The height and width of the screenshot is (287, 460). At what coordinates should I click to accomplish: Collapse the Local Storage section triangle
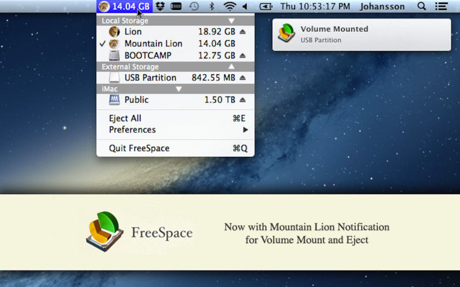[x=232, y=21]
